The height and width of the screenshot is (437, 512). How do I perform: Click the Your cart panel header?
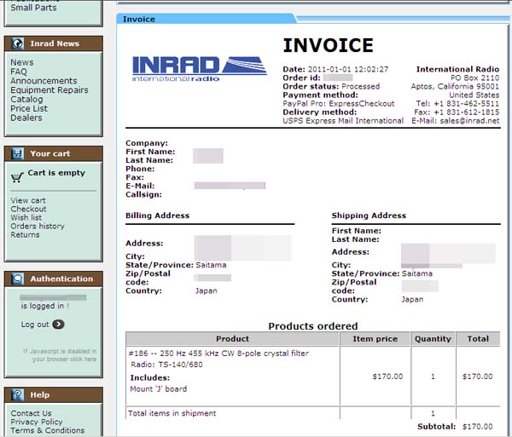pos(54,153)
